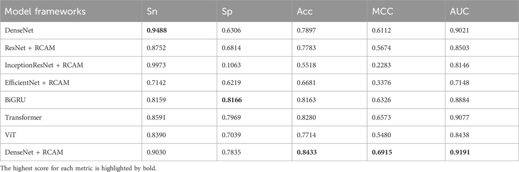
Task: Select the Acc column header
Action: coord(305,12)
